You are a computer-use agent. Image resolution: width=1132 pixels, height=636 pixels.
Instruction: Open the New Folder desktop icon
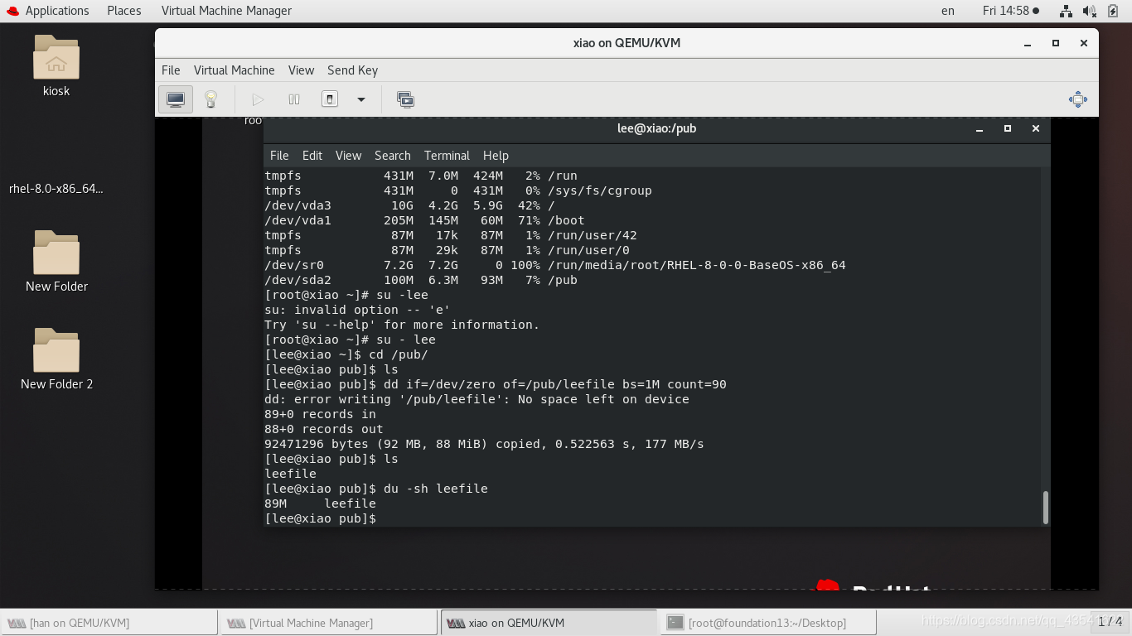(56, 262)
